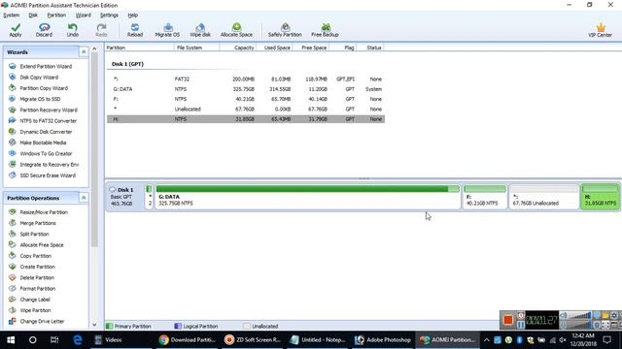Open Microsoft Edge from taskbar
Screen dimensions: 622x349
click(78, 340)
